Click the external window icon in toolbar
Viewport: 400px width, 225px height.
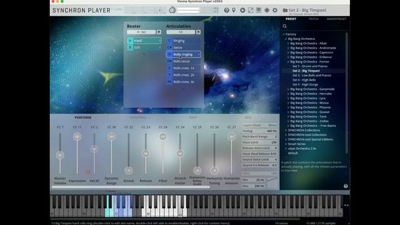tap(251, 10)
